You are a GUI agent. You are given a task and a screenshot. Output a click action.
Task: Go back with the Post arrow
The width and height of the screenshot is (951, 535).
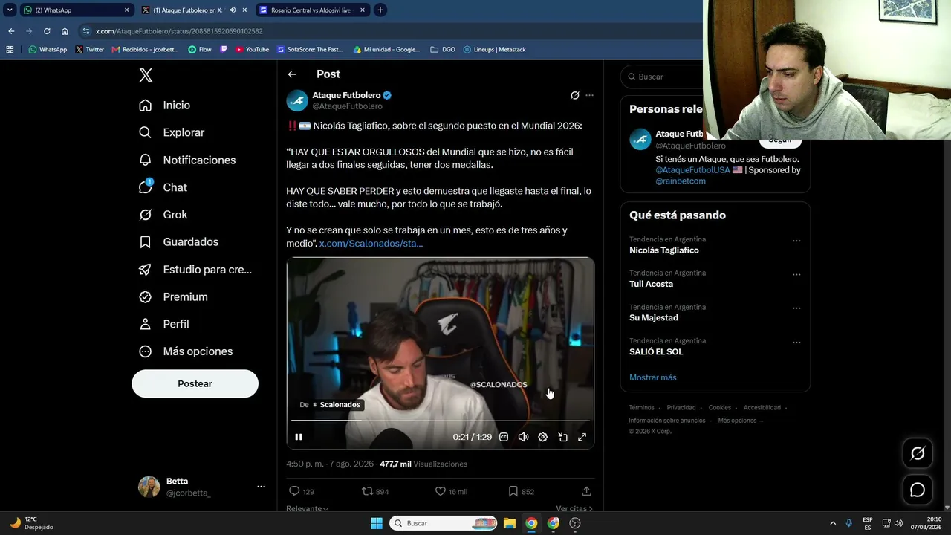[x=292, y=74]
